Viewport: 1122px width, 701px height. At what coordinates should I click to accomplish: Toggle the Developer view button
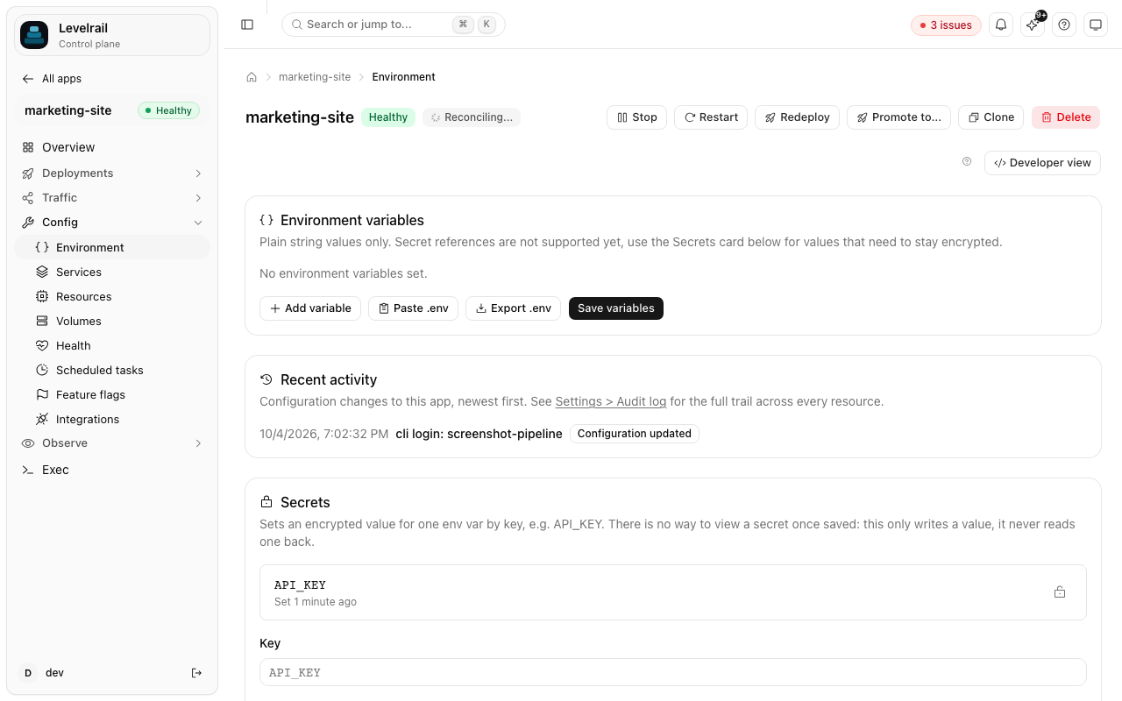pos(1042,163)
